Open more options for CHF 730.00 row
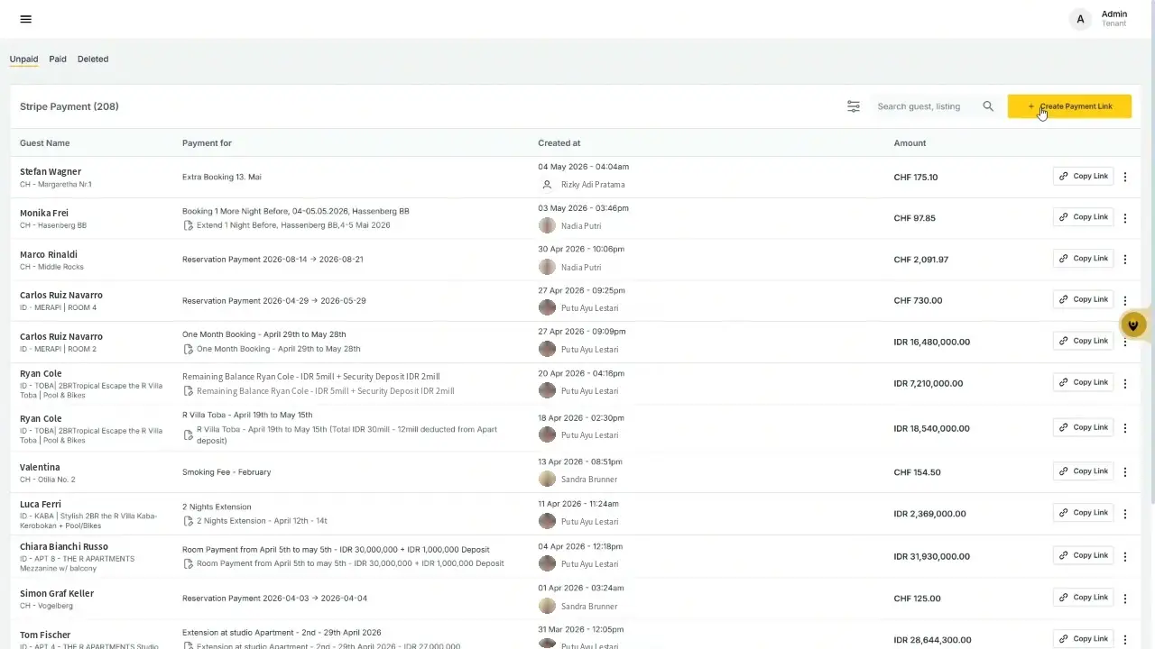The width and height of the screenshot is (1155, 649). (x=1124, y=301)
